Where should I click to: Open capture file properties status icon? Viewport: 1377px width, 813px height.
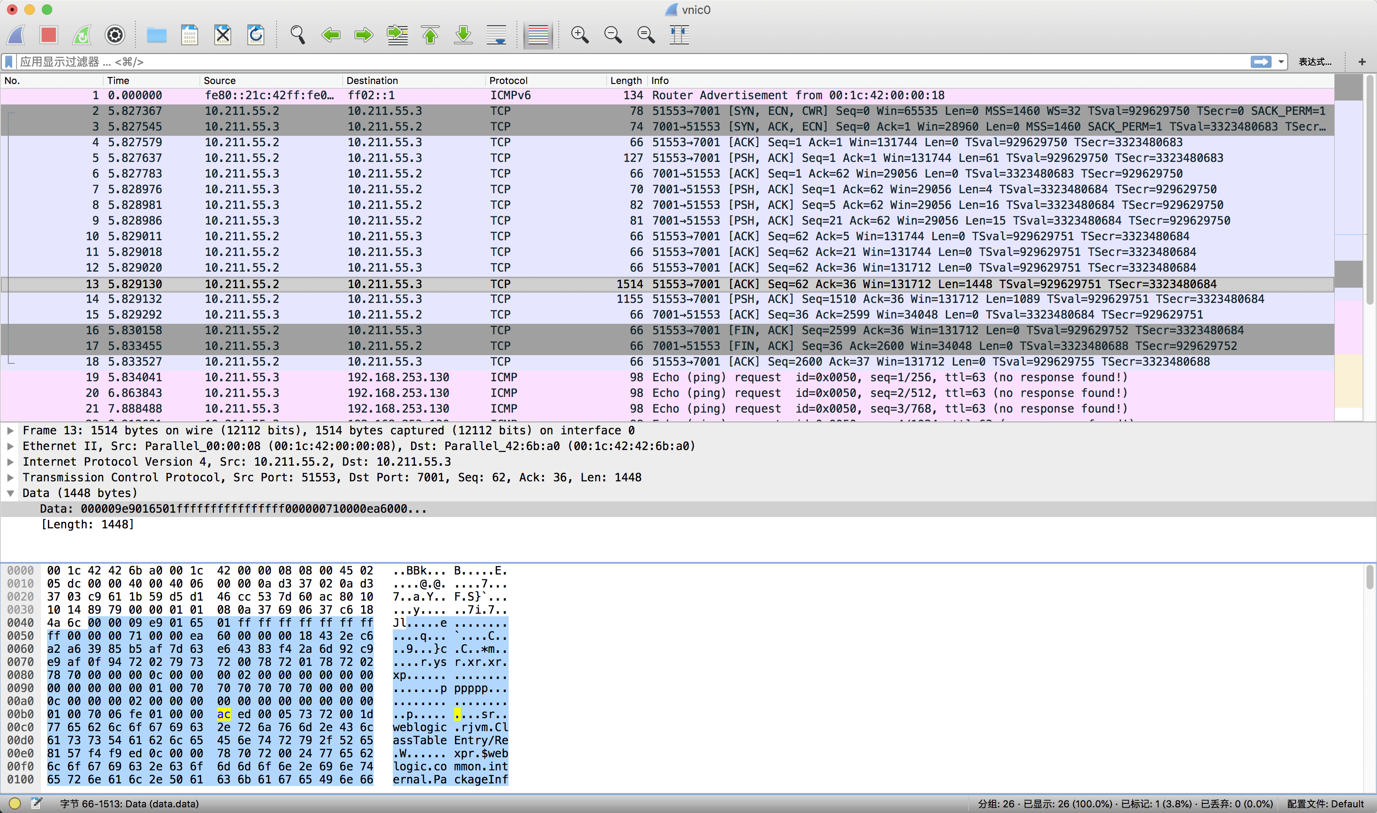coord(37,804)
